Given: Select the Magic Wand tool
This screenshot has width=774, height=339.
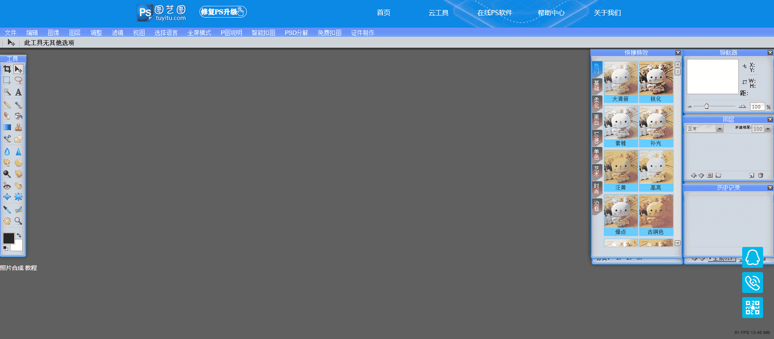Looking at the screenshot, I should [7, 92].
